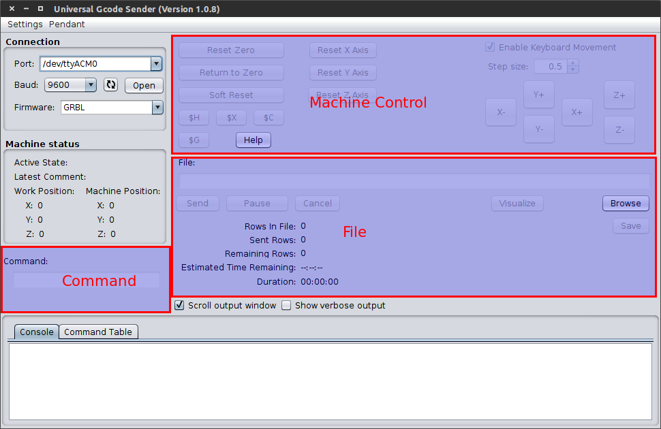The width and height of the screenshot is (661, 429).
Task: Click the Remaining Rows label
Action: pyautogui.click(x=260, y=254)
